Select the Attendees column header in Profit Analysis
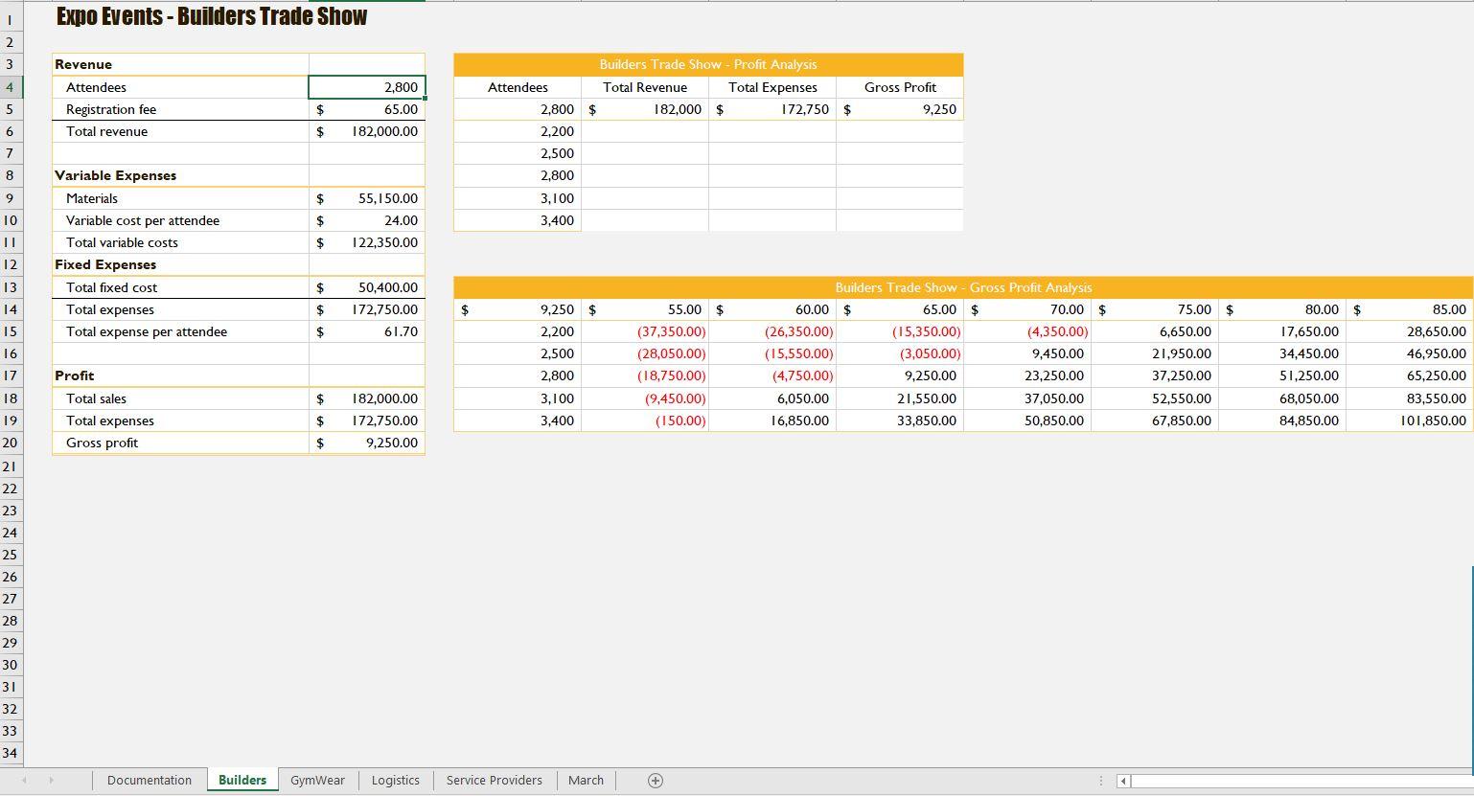This screenshot has height=796, width=1474. [x=518, y=87]
